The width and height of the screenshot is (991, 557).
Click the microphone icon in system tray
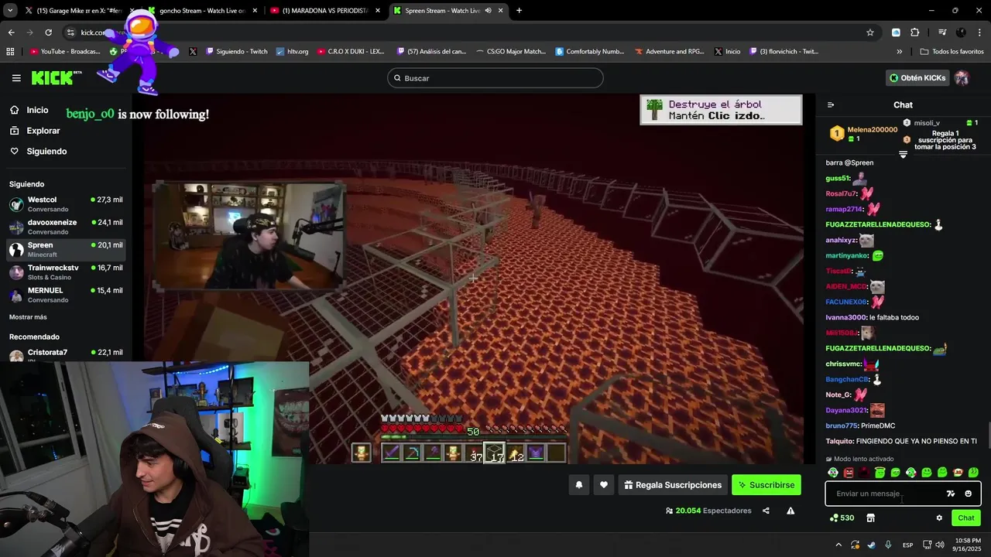[888, 545]
